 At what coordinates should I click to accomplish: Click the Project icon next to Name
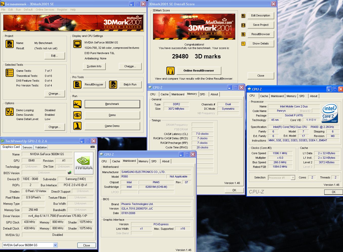click(10, 44)
